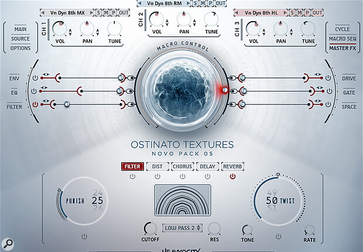Toggle the EQ power button

34,91
